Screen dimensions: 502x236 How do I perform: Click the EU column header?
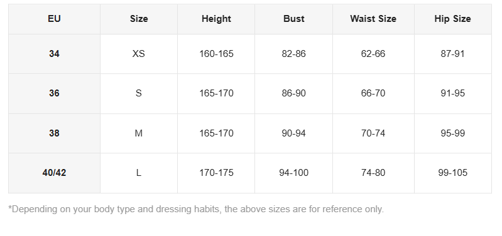tap(54, 19)
